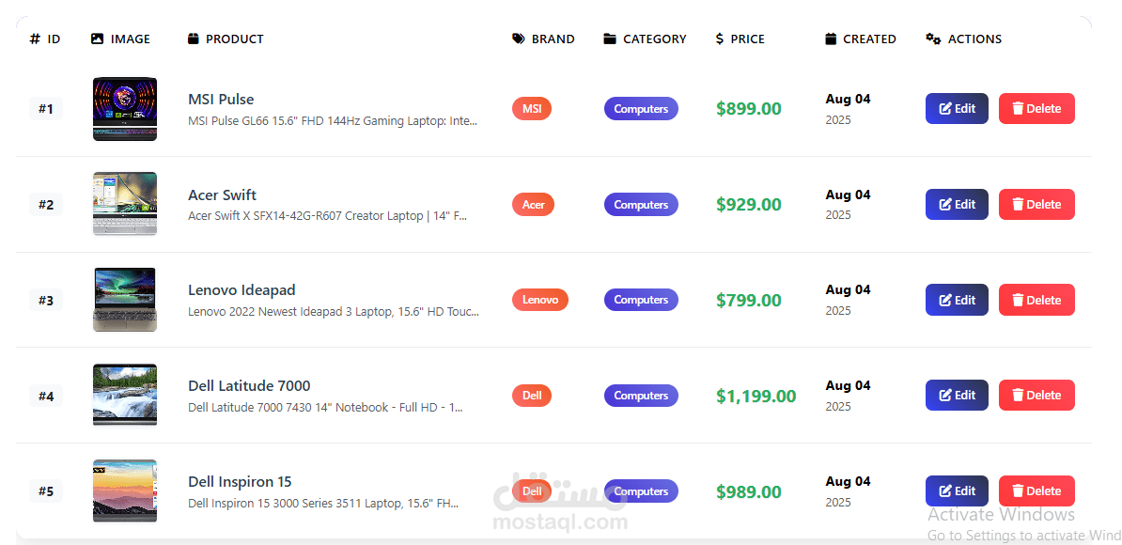Click the #4 ID badge
Viewport: 1122px width, 545px height.
click(x=46, y=396)
